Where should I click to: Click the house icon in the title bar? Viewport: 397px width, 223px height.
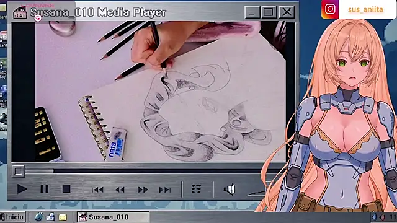point(20,12)
